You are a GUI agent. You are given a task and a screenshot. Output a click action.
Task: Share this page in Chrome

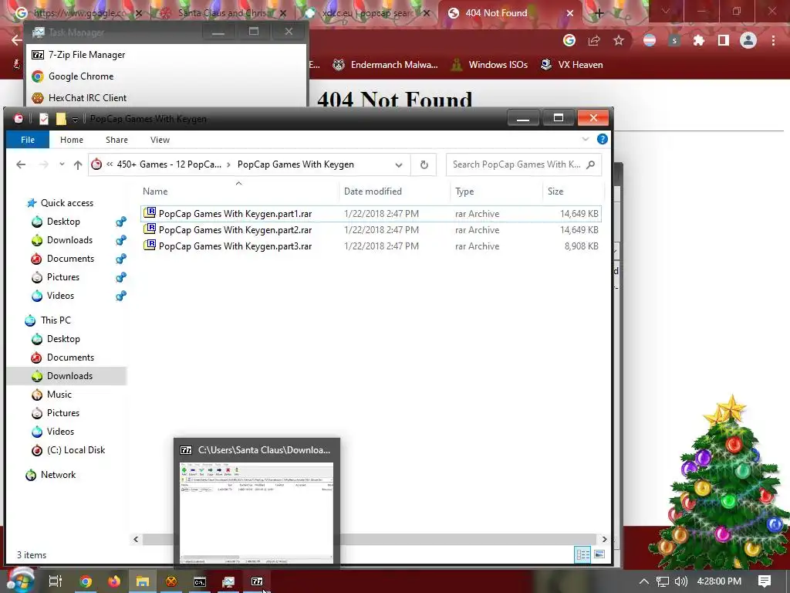pos(594,40)
